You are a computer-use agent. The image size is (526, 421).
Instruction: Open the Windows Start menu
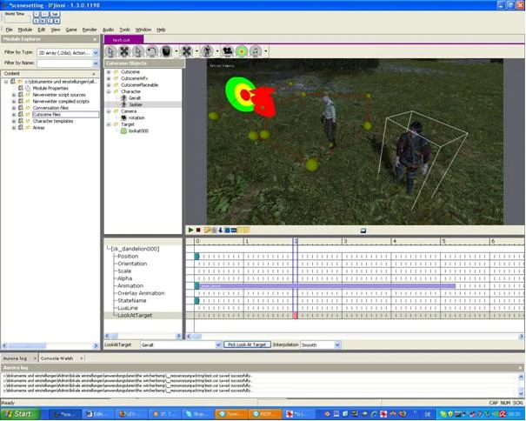(x=19, y=414)
